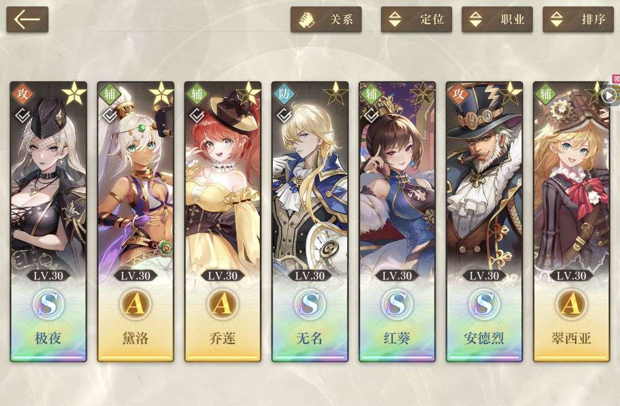Click the 防 defense badge on 无名's card
Image resolution: width=620 pixels, height=406 pixels.
tap(284, 94)
